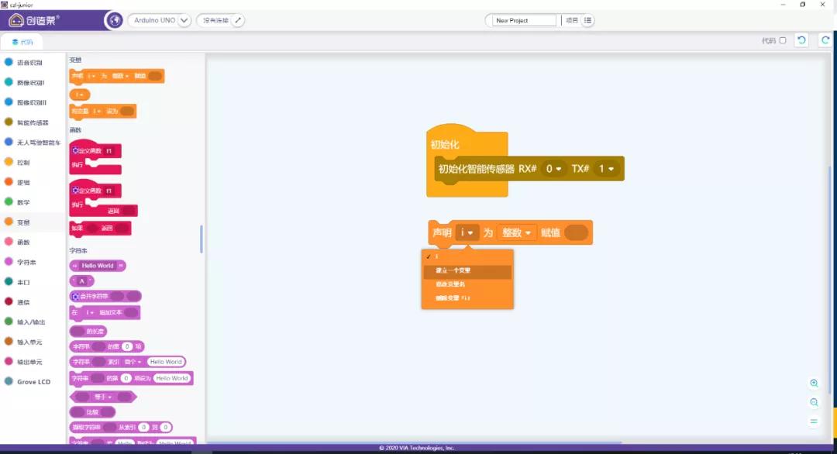This screenshot has width=837, height=454.
Task: Click the redo arrow button
Action: click(x=825, y=40)
